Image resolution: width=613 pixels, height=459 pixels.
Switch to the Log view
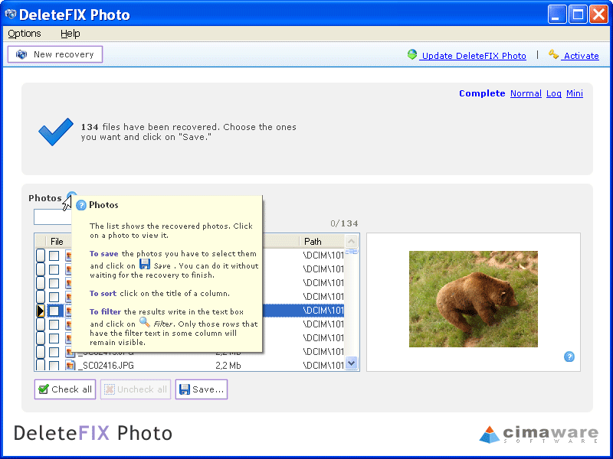coord(553,93)
